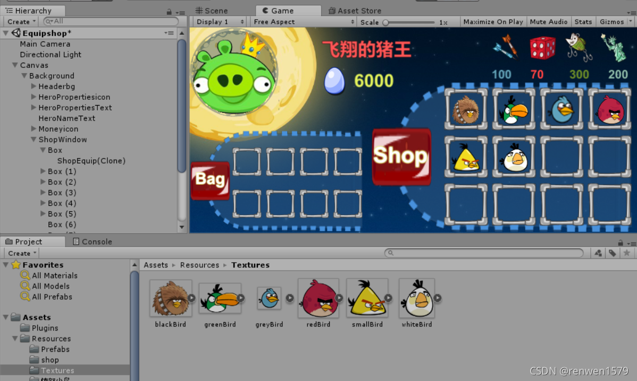Open the Project Create dropdown
637x381 pixels.
22,253
